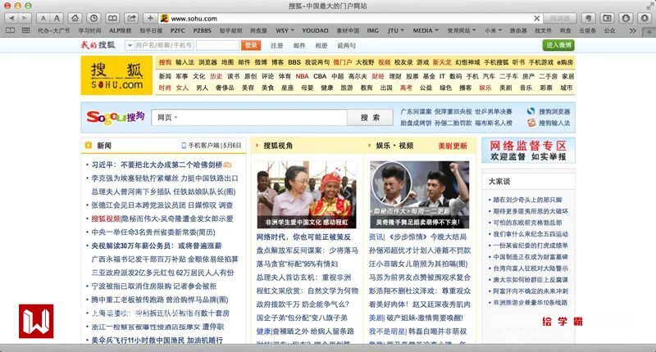Open 搜狗输入法 input method icon
Screen dimensions: 656x352
(531, 123)
